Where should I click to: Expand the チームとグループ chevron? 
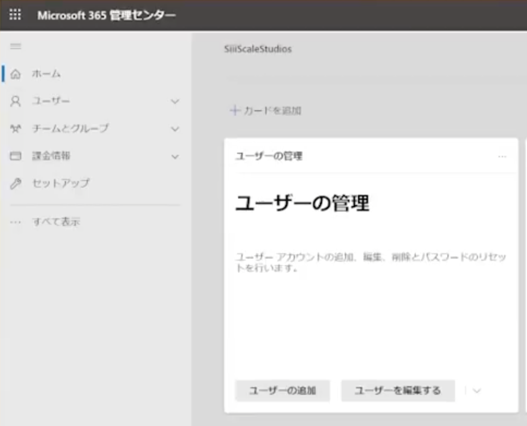tap(175, 129)
